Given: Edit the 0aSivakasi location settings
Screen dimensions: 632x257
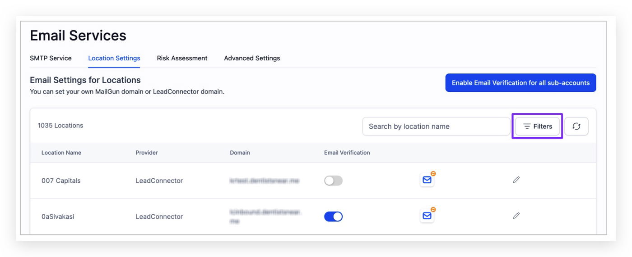Looking at the screenshot, I should 516,216.
